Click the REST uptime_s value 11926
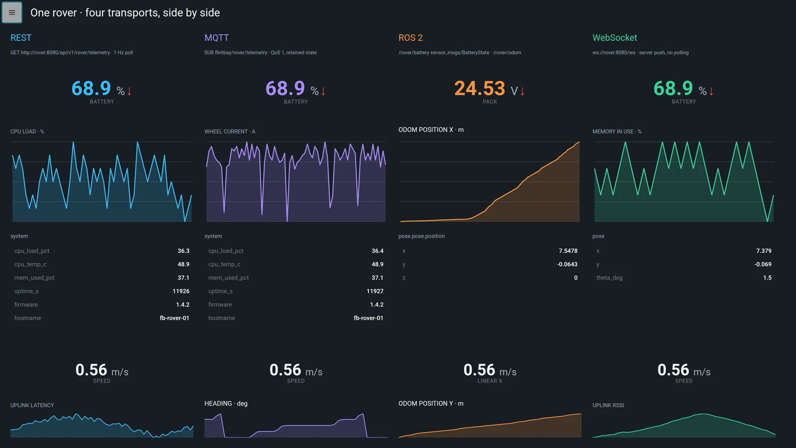This screenshot has height=448, width=796. coord(181,291)
